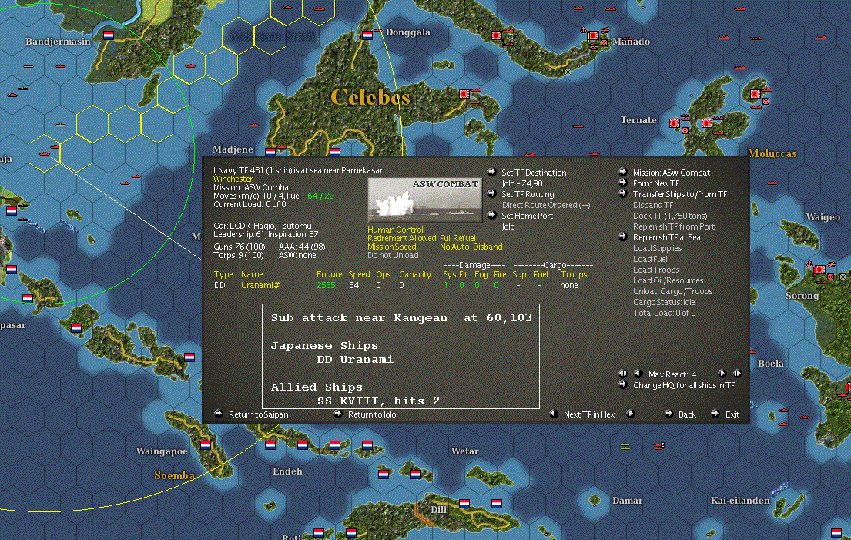Click the arrow for Return to Saipan
The width and height of the screenshot is (851, 540).
pyautogui.click(x=218, y=414)
